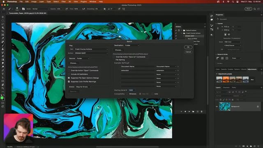This screenshot has width=263, height=148.
Task: Open the comments panel icon
Action: pyautogui.click(x=212, y=20)
